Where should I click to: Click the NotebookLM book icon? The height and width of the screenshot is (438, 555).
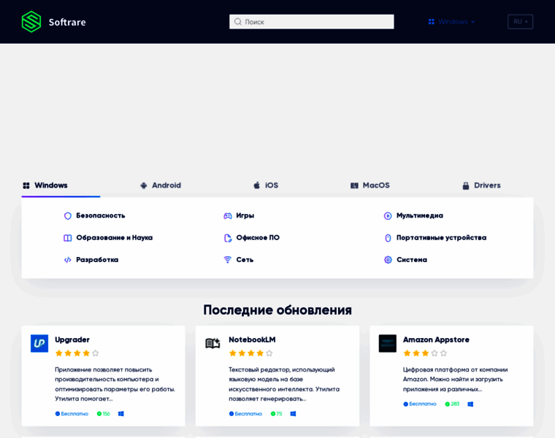(x=213, y=343)
